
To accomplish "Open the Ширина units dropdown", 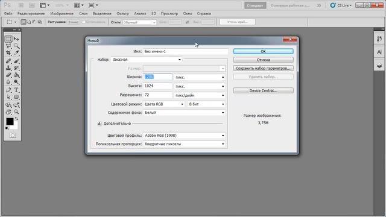I will 200,77.
